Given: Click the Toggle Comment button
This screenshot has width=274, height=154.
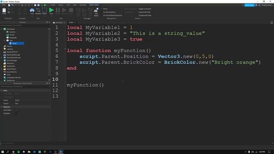Looking at the screenshot, I should point(145,9).
